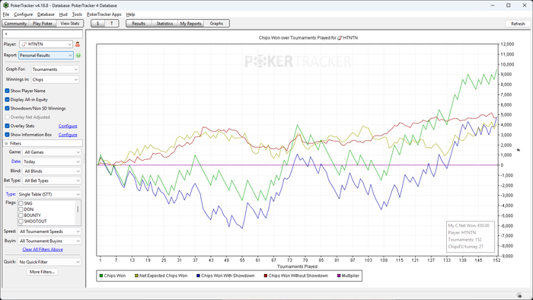This screenshot has height=300, width=533.
Task: Open the Quick filter dropdown
Action: click(49, 262)
